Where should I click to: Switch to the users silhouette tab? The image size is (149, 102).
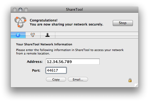tap(48, 35)
